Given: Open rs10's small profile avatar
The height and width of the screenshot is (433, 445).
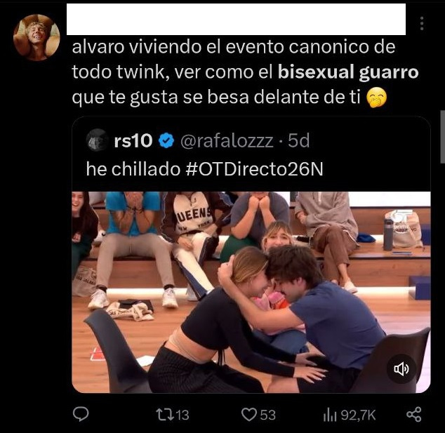Looking at the screenshot, I should point(97,140).
